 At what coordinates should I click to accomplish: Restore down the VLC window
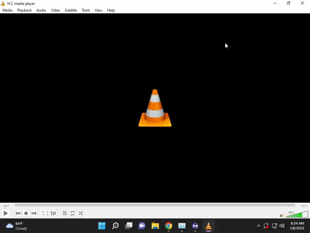coord(289,3)
